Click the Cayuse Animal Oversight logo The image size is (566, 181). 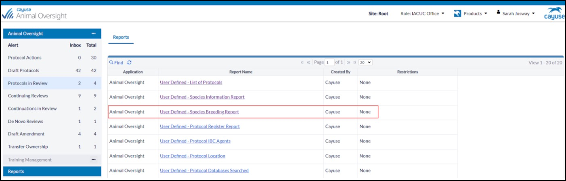(35, 13)
